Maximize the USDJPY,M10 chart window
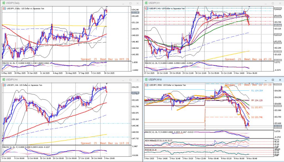 [272, 80]
